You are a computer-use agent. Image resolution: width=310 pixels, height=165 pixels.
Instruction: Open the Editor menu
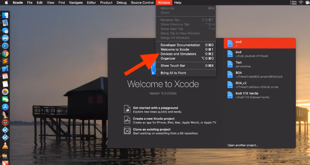pyautogui.click(x=91, y=3)
